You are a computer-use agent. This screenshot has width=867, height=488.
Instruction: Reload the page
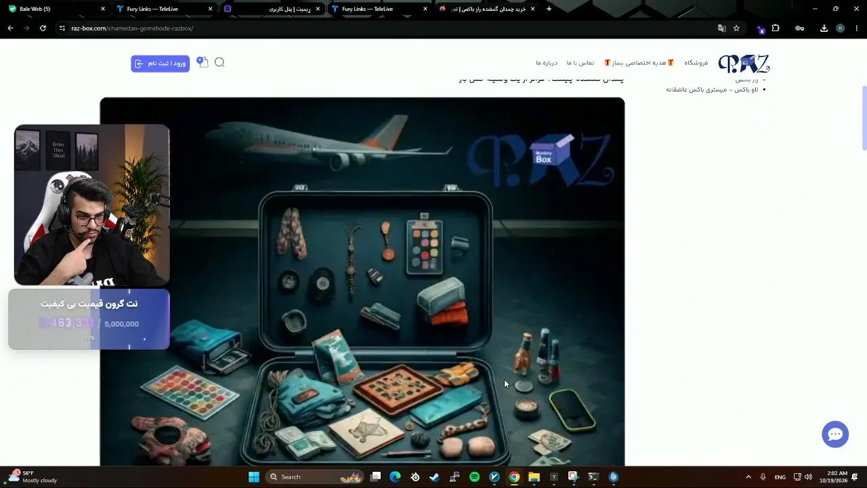(43, 28)
